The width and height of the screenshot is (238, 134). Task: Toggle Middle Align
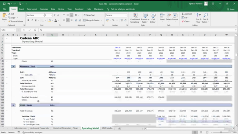pos(68,15)
